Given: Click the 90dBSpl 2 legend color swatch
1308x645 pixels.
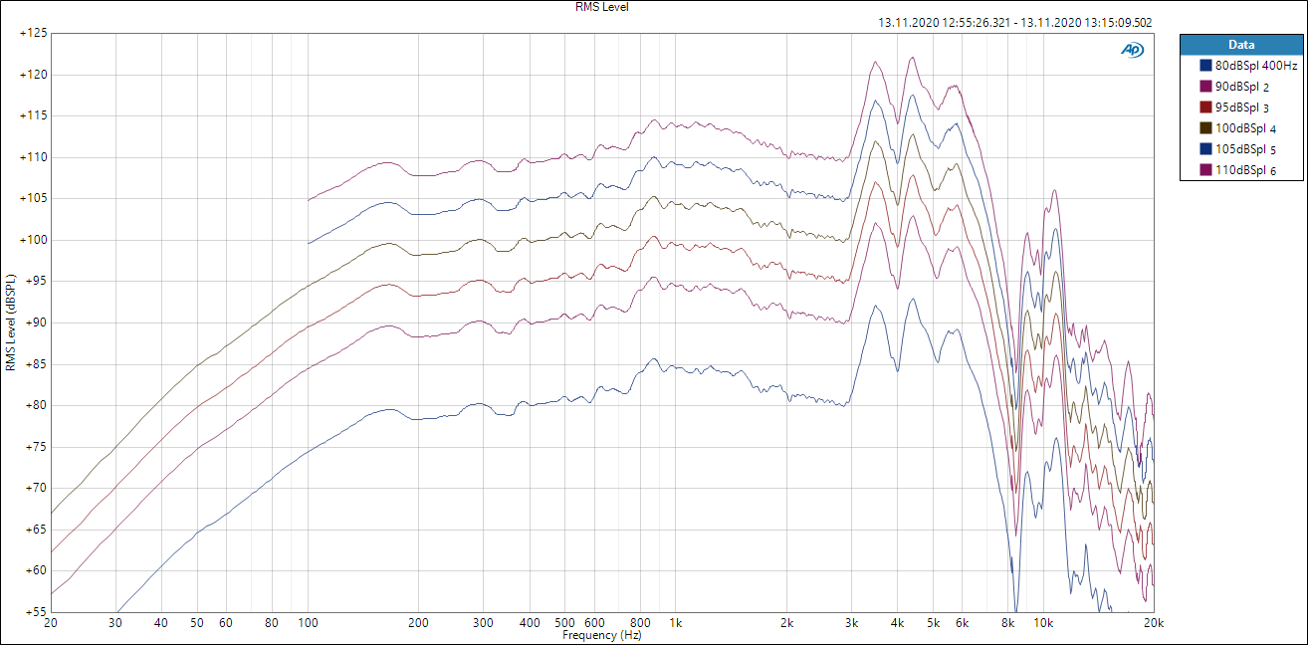Looking at the screenshot, I should 1207,87.
